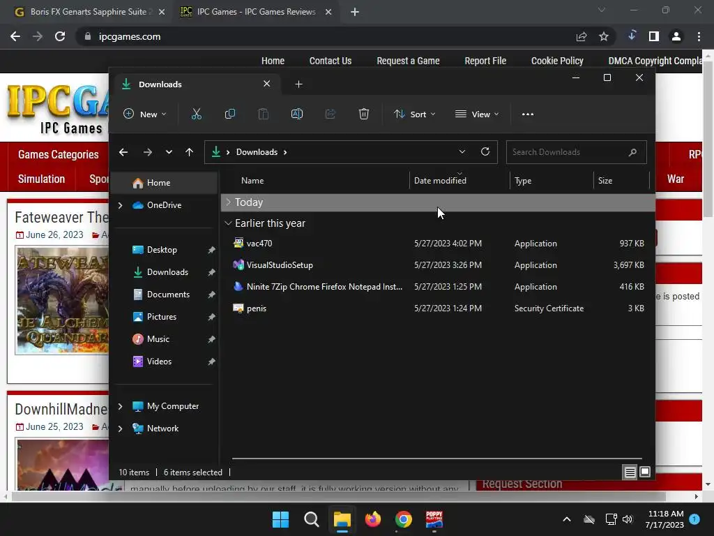Image resolution: width=714 pixels, height=536 pixels.
Task: Click the Rename icon in Explorer toolbar
Action: (297, 114)
